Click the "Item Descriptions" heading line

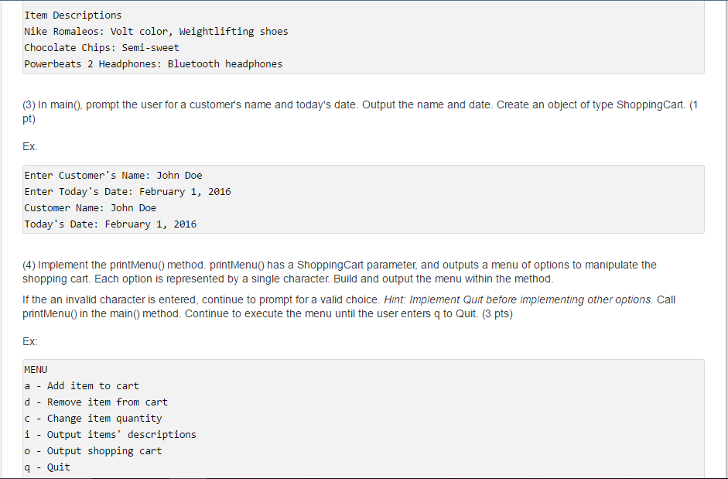click(x=73, y=15)
